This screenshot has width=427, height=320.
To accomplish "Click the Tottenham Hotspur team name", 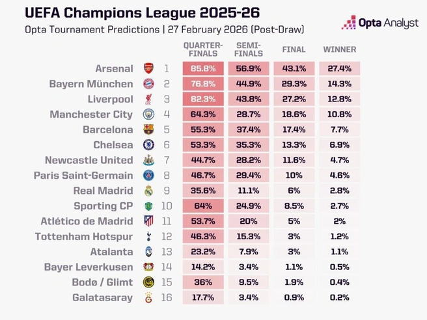I will [84, 237].
